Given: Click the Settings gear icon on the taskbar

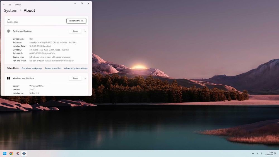Looking at the screenshot, I should pyautogui.click(x=24, y=153).
